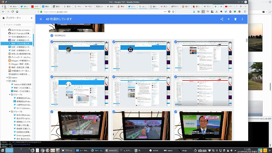Switch to xeyes in the taskbar
This screenshot has height=153, width=272.
coord(168,150)
